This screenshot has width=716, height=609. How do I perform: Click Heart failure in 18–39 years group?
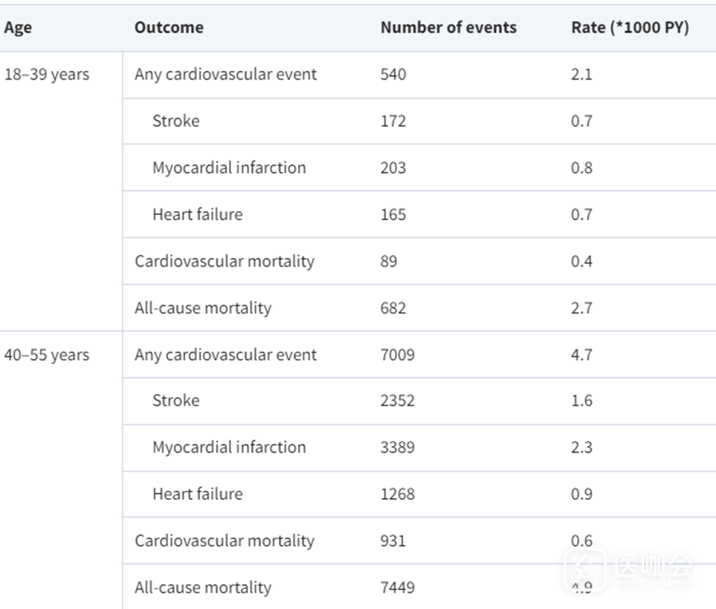pyautogui.click(x=197, y=214)
